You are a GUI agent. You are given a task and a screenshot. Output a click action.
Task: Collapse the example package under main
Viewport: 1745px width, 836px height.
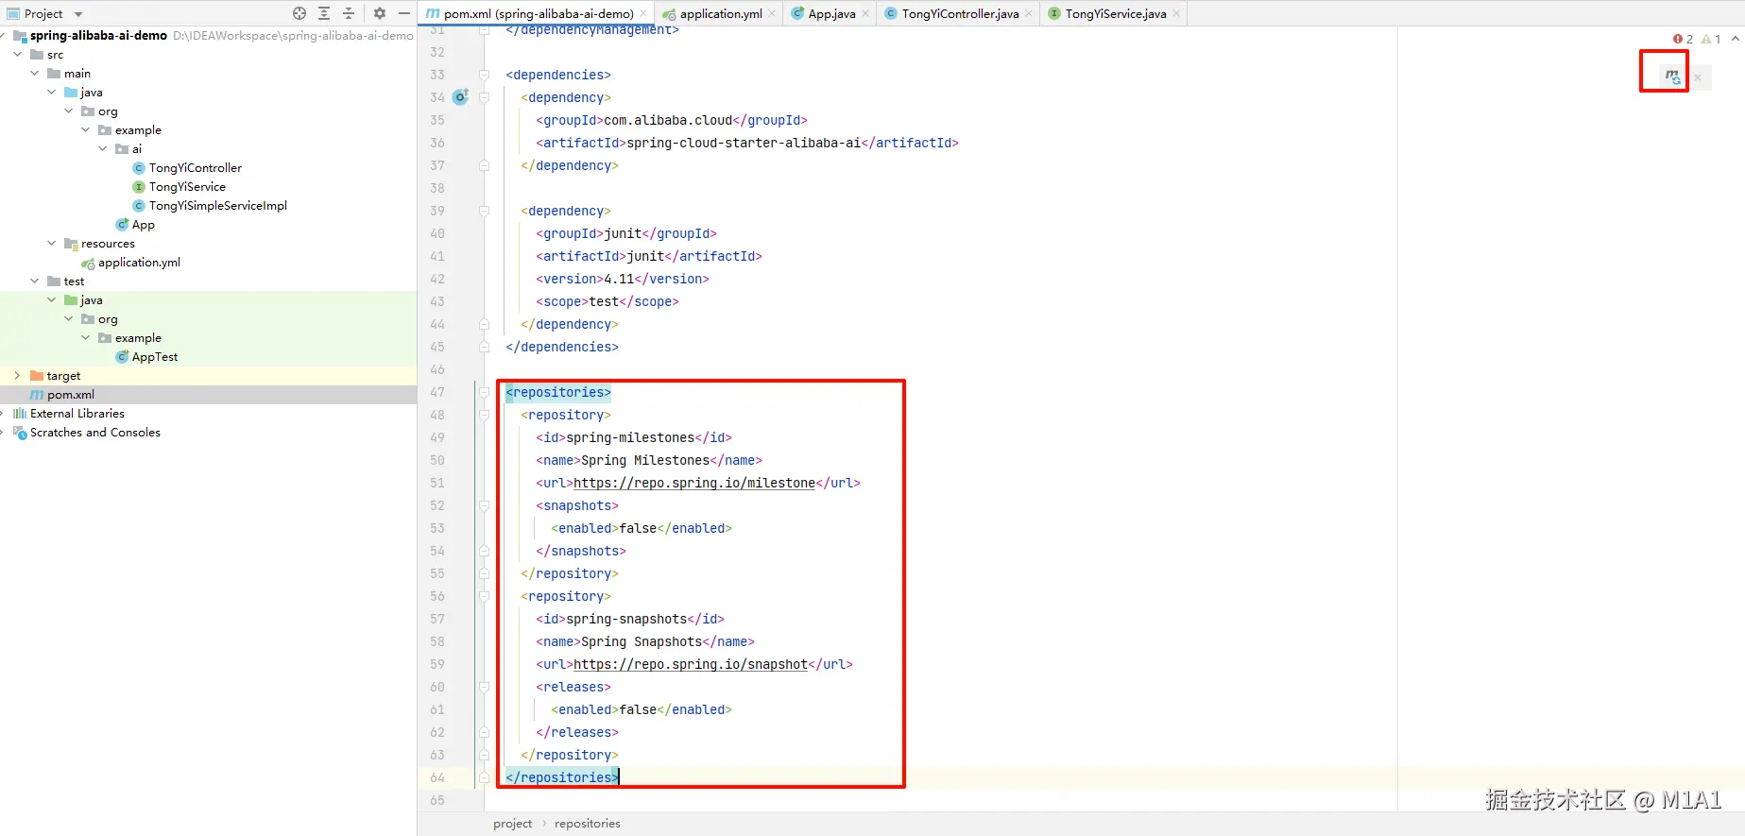pyautogui.click(x=86, y=130)
